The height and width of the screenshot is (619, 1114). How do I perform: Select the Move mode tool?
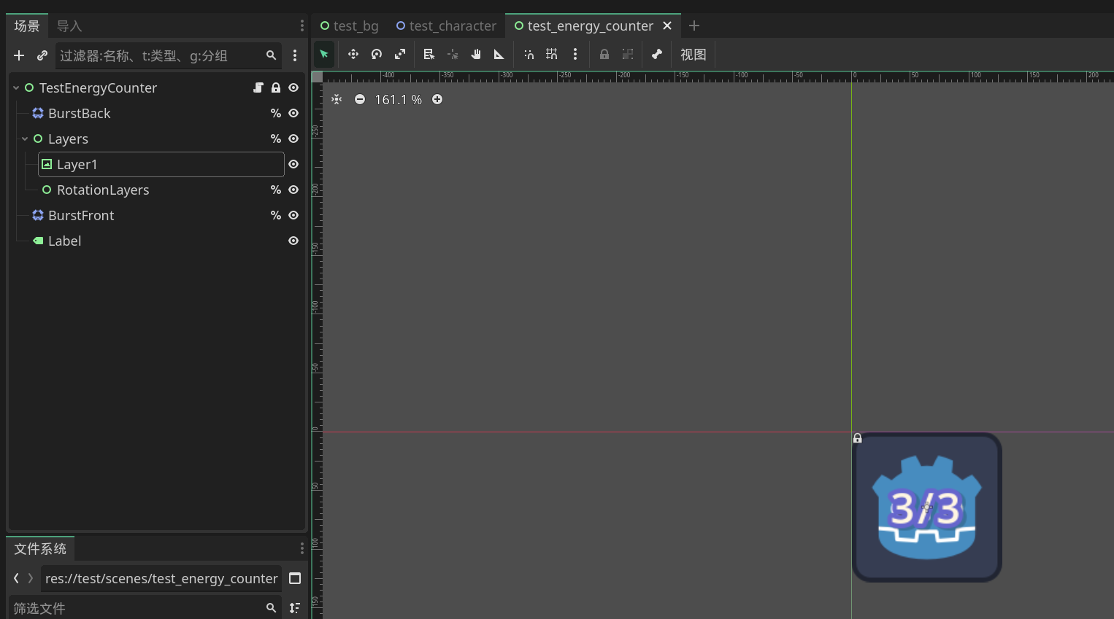click(x=353, y=55)
